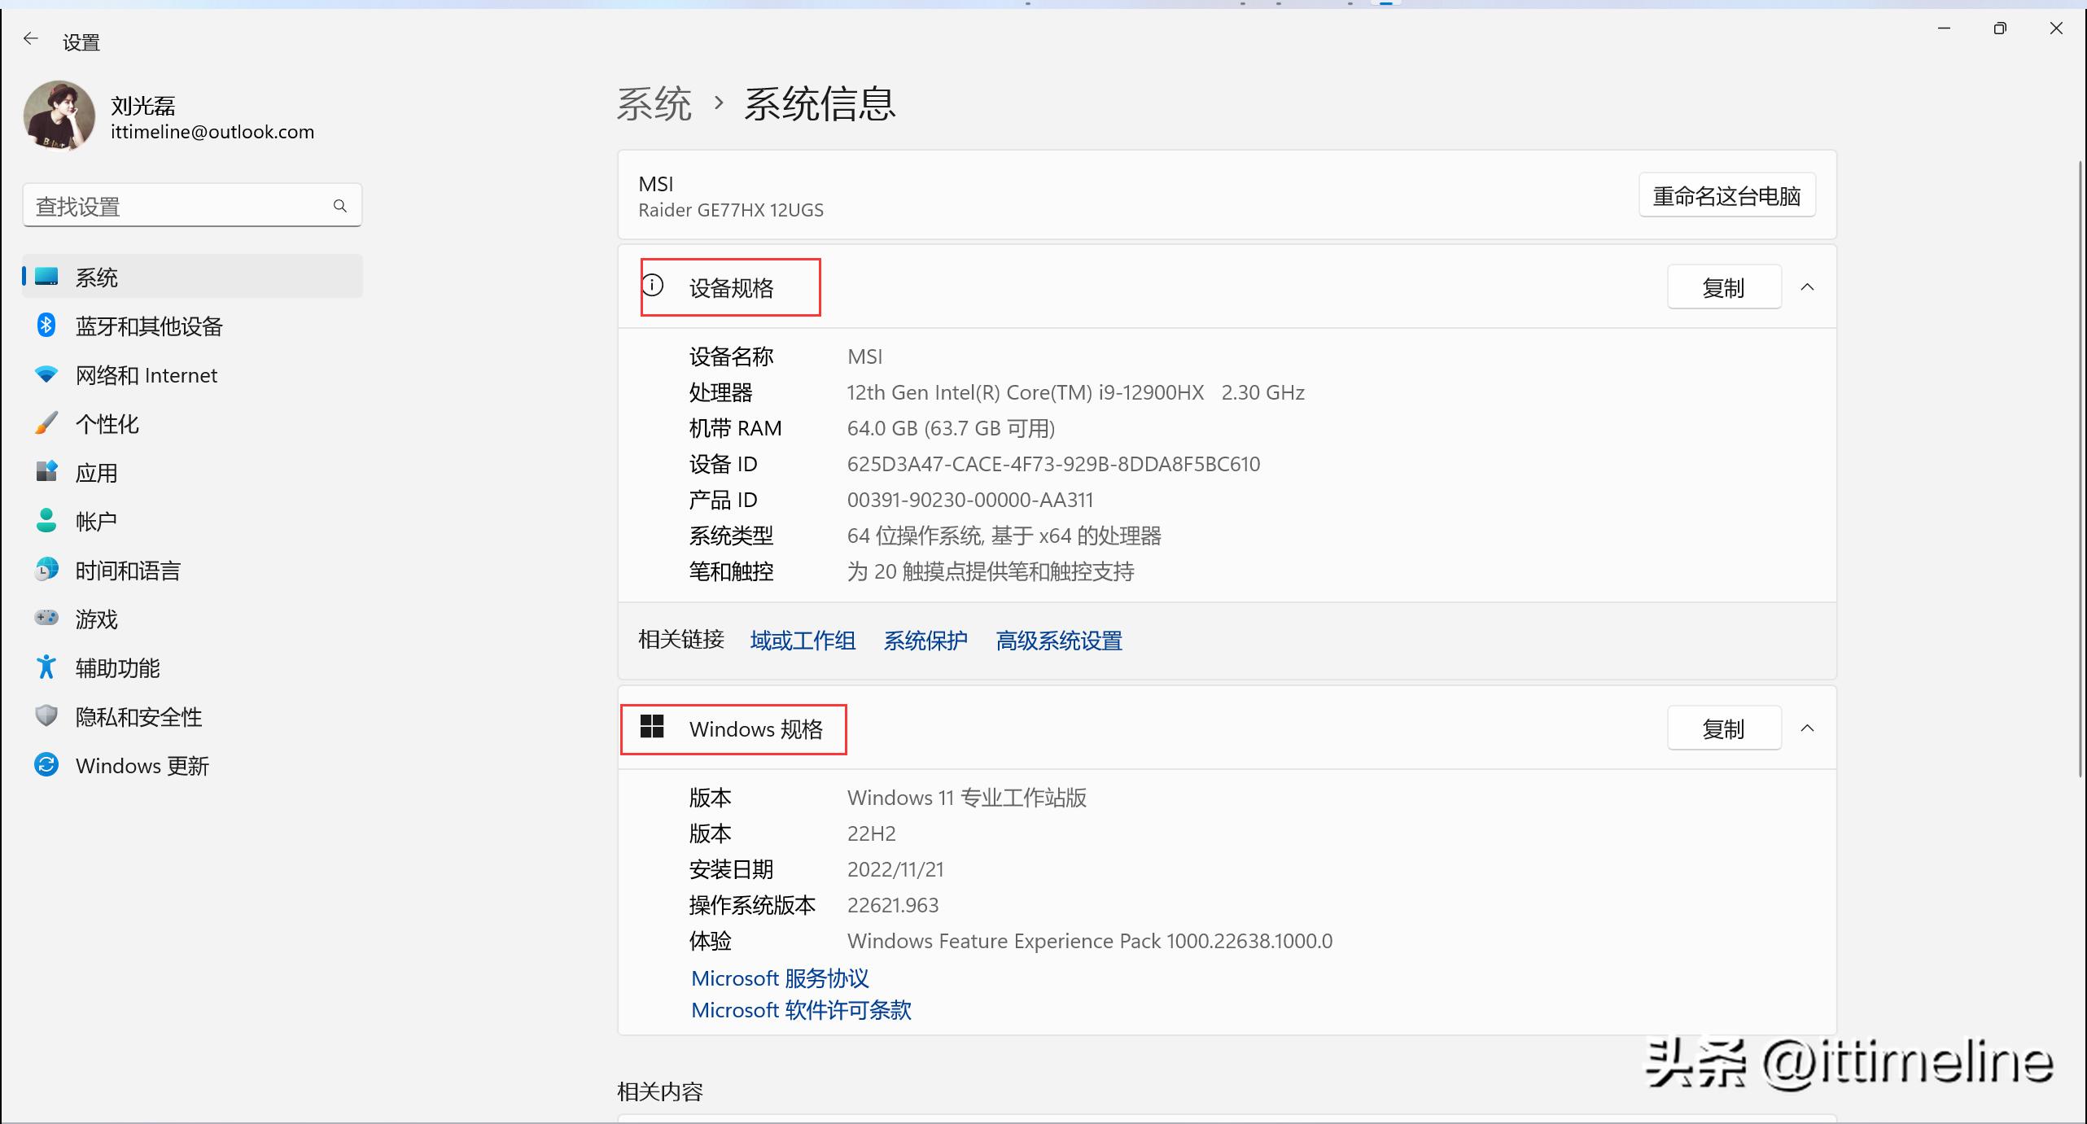Screen dimensions: 2087x1124
Task: Click the search magnifier icon
Action: (340, 206)
